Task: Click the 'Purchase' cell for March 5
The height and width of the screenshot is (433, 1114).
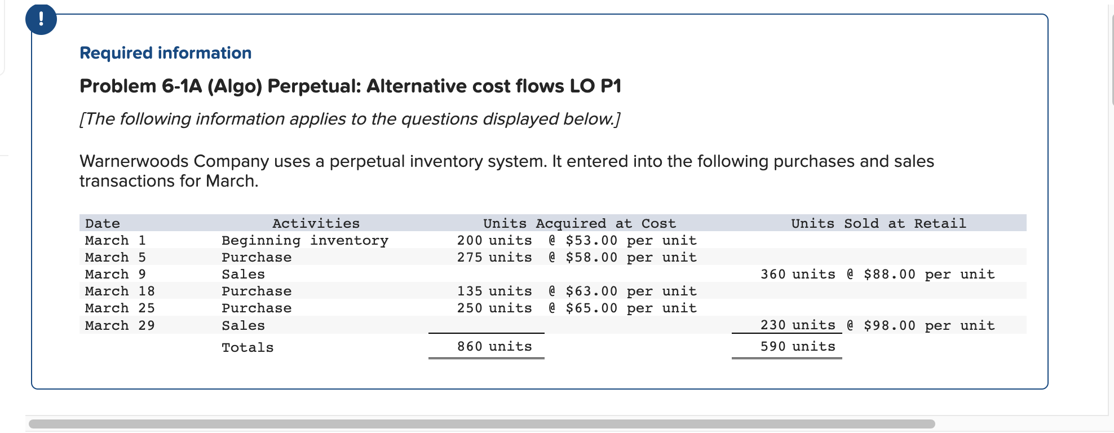Action: [x=257, y=257]
